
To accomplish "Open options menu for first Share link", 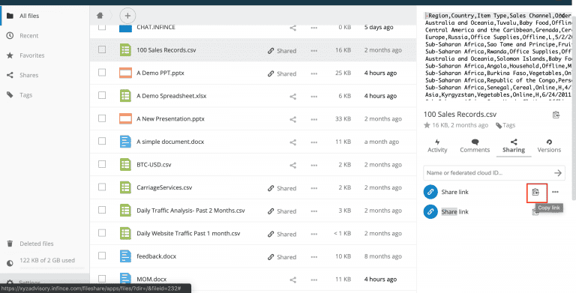I will [555, 192].
